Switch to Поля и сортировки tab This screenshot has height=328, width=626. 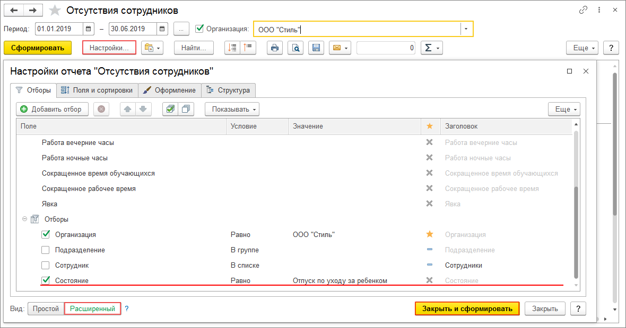(x=97, y=90)
